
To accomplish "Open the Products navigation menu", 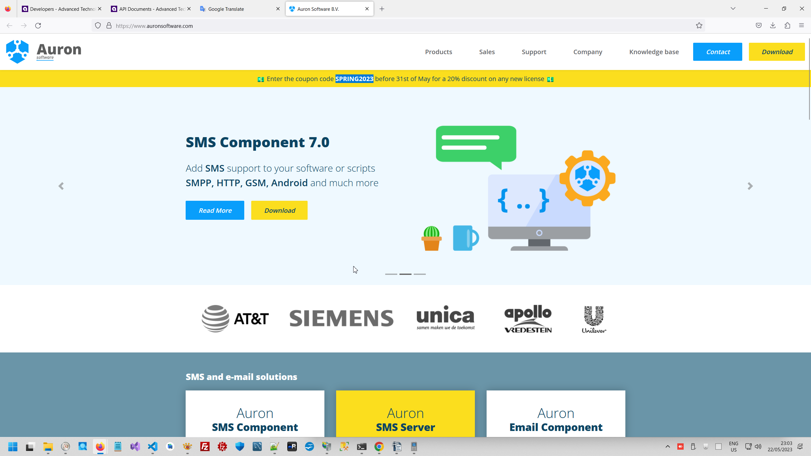I will click(438, 52).
